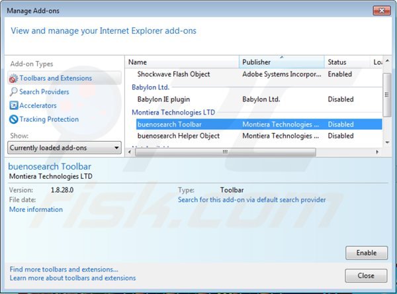The width and height of the screenshot is (397, 294).
Task: Click the Close button
Action: coord(366,275)
